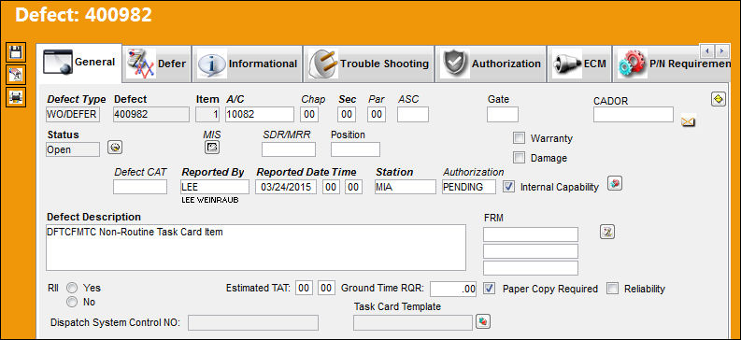Click the Defect: 400982 header title
Screen dimensions: 741x340
point(84,15)
